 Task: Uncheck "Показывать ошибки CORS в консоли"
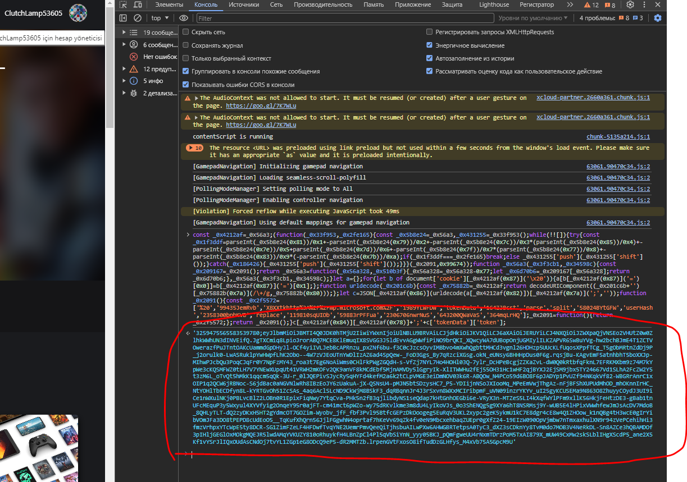pos(186,85)
